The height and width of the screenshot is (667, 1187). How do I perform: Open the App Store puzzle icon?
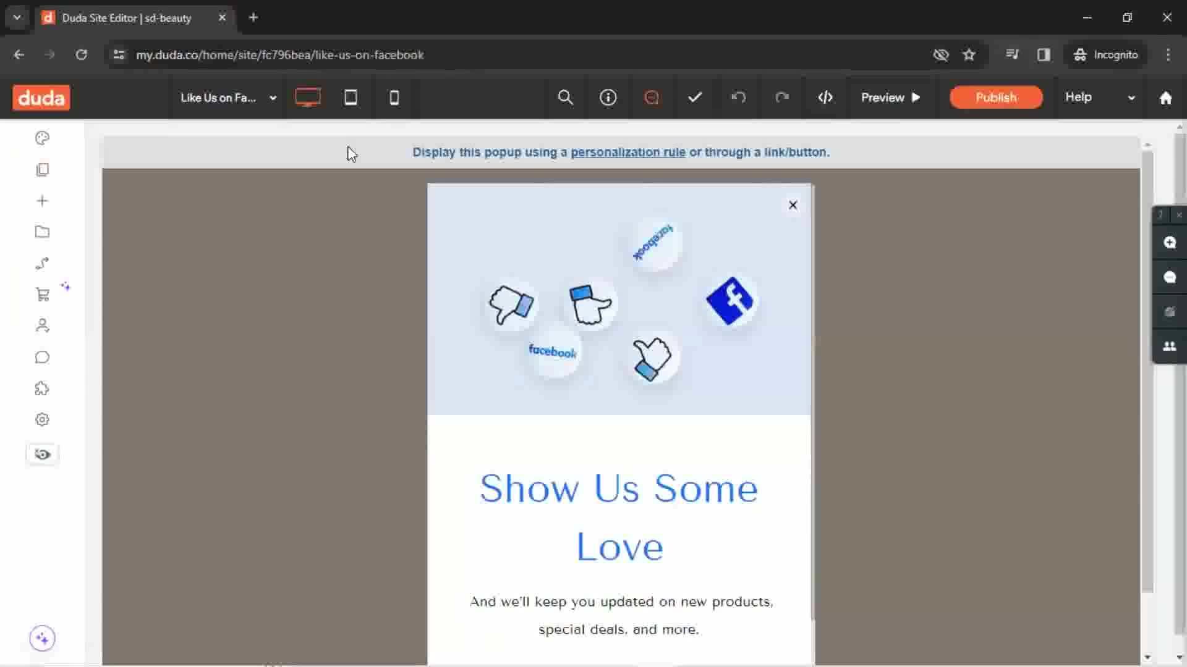[42, 388]
